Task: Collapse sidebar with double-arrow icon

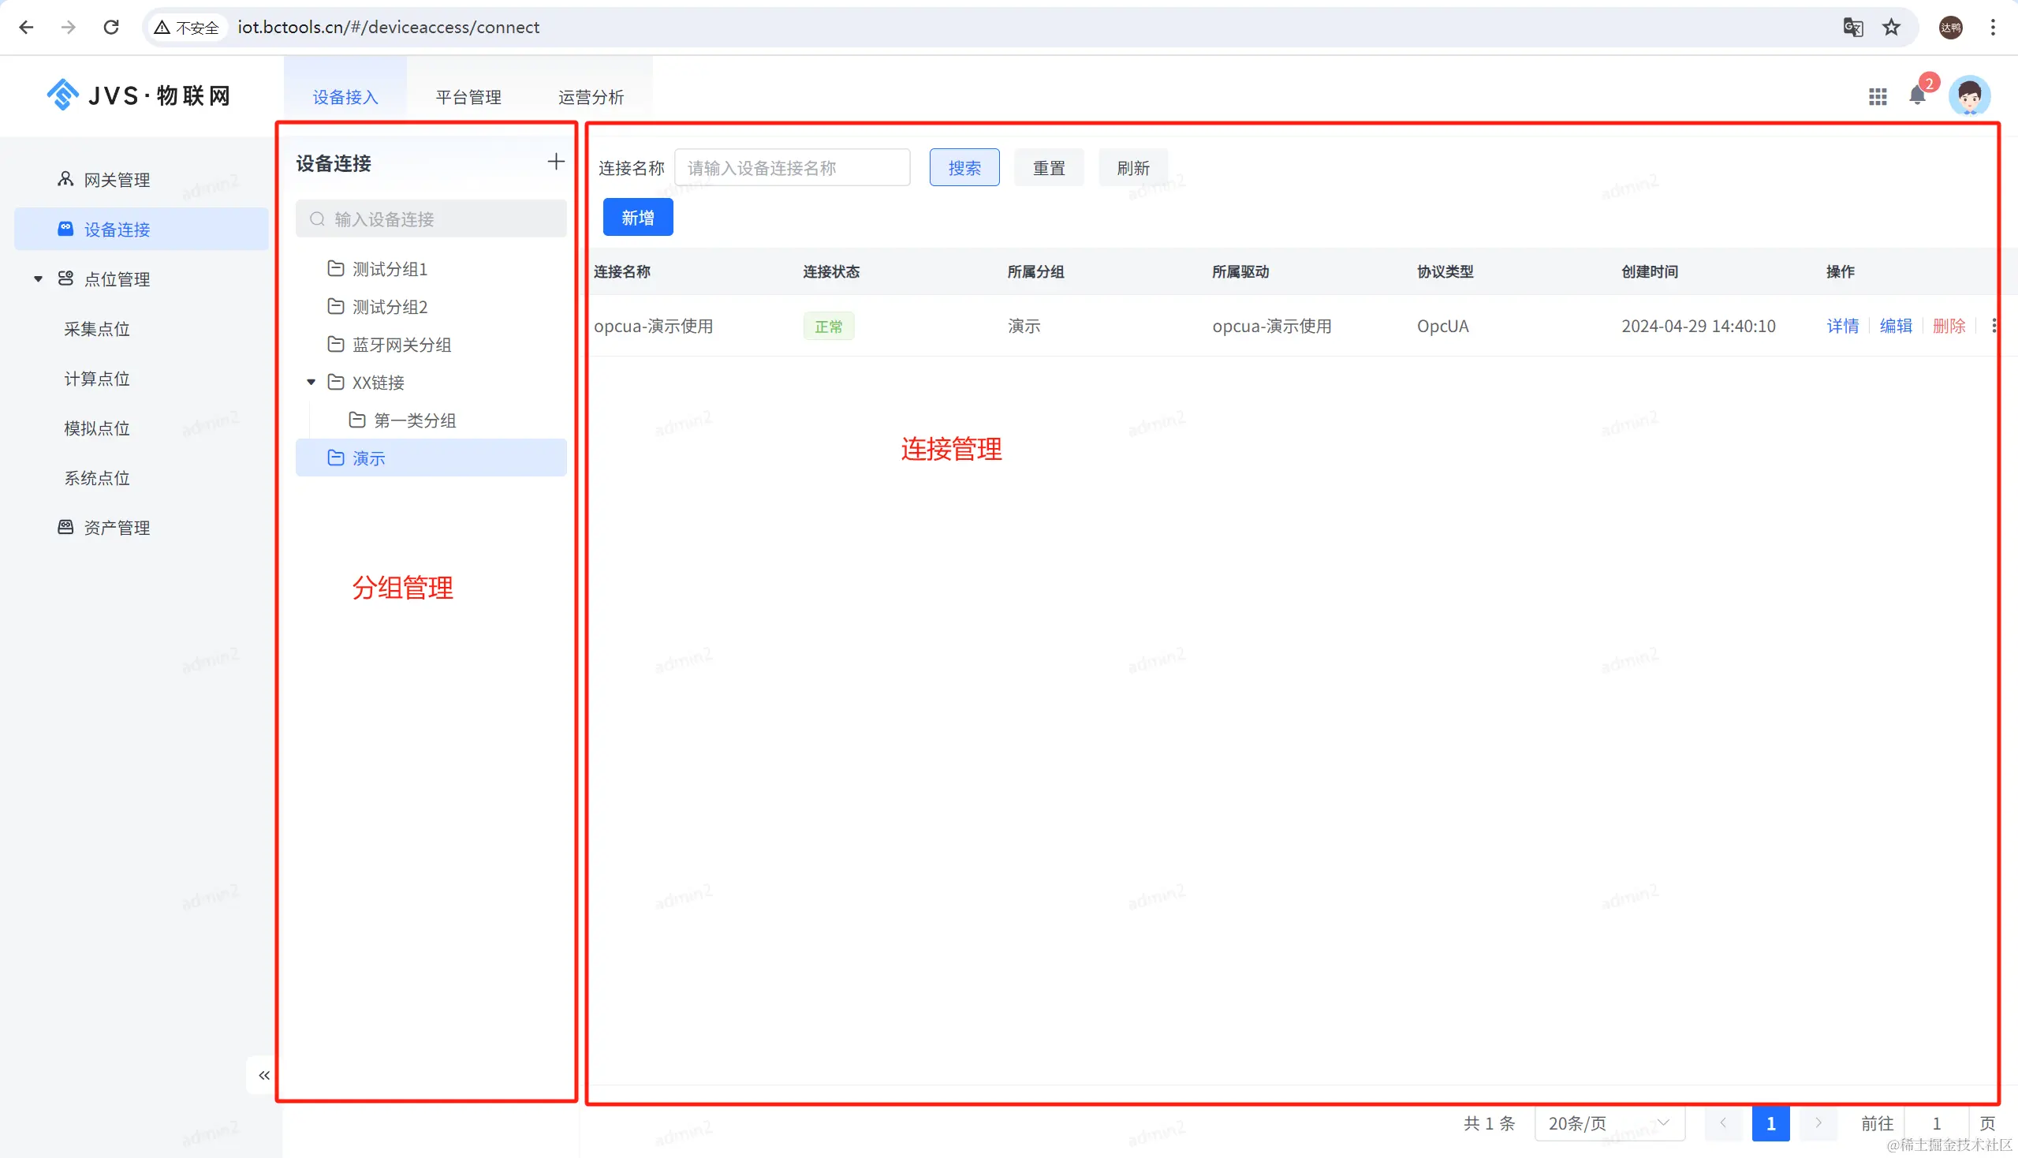Action: [x=263, y=1075]
